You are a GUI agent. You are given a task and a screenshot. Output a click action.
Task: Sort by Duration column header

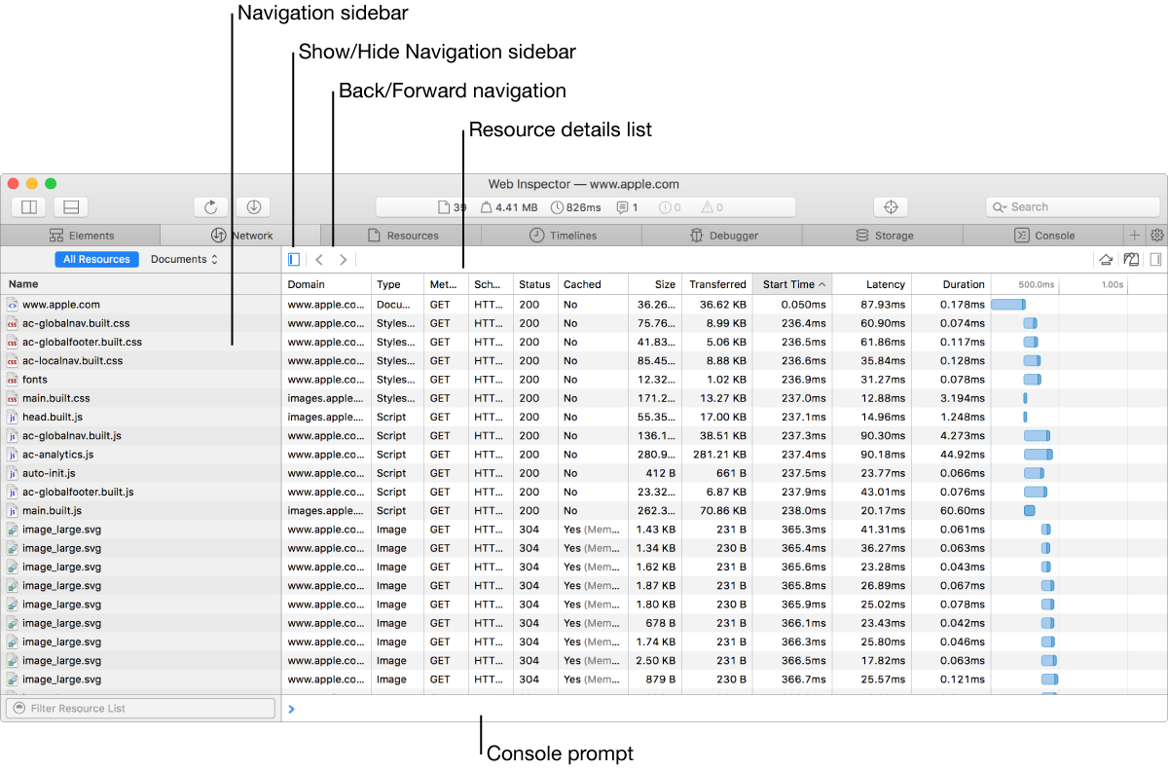(951, 284)
